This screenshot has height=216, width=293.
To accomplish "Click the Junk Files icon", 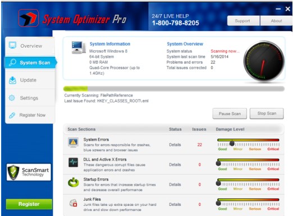I will (x=73, y=202).
